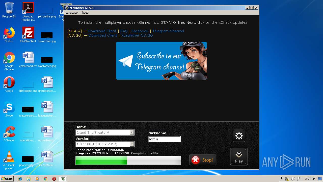The height and width of the screenshot is (182, 323).
Task: Select the secondform document icon
Action: click(x=47, y=159)
